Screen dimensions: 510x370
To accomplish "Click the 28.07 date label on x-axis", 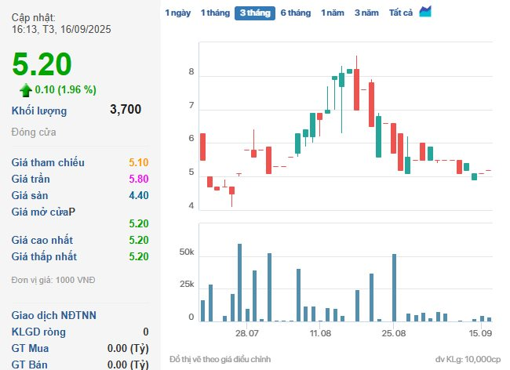I will click(246, 333).
